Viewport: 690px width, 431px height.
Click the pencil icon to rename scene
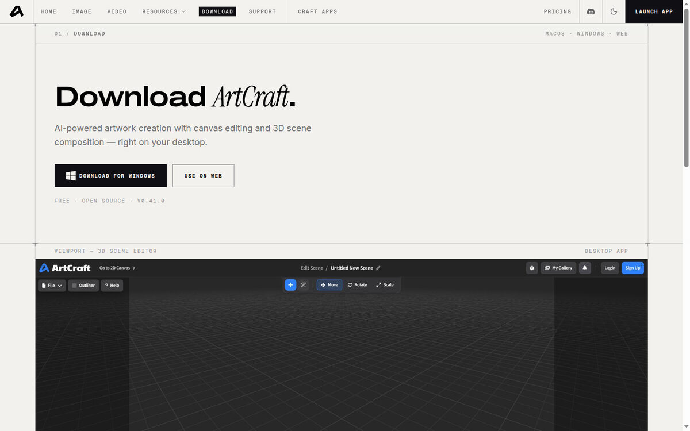[x=378, y=268]
